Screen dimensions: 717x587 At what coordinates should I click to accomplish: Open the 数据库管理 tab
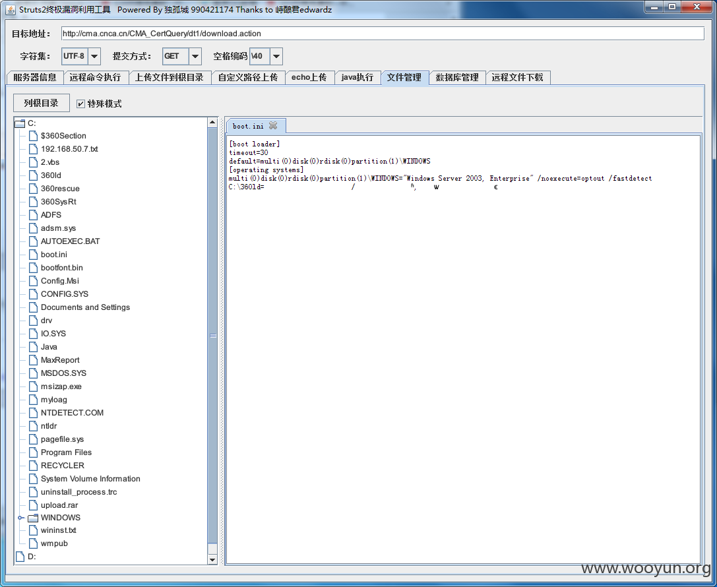457,77
